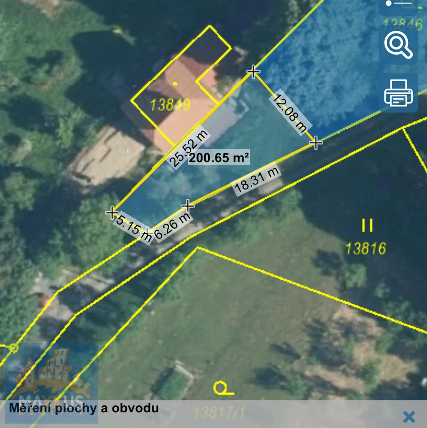
Task: Close the measurement panel with the X
Action: pyautogui.click(x=409, y=417)
